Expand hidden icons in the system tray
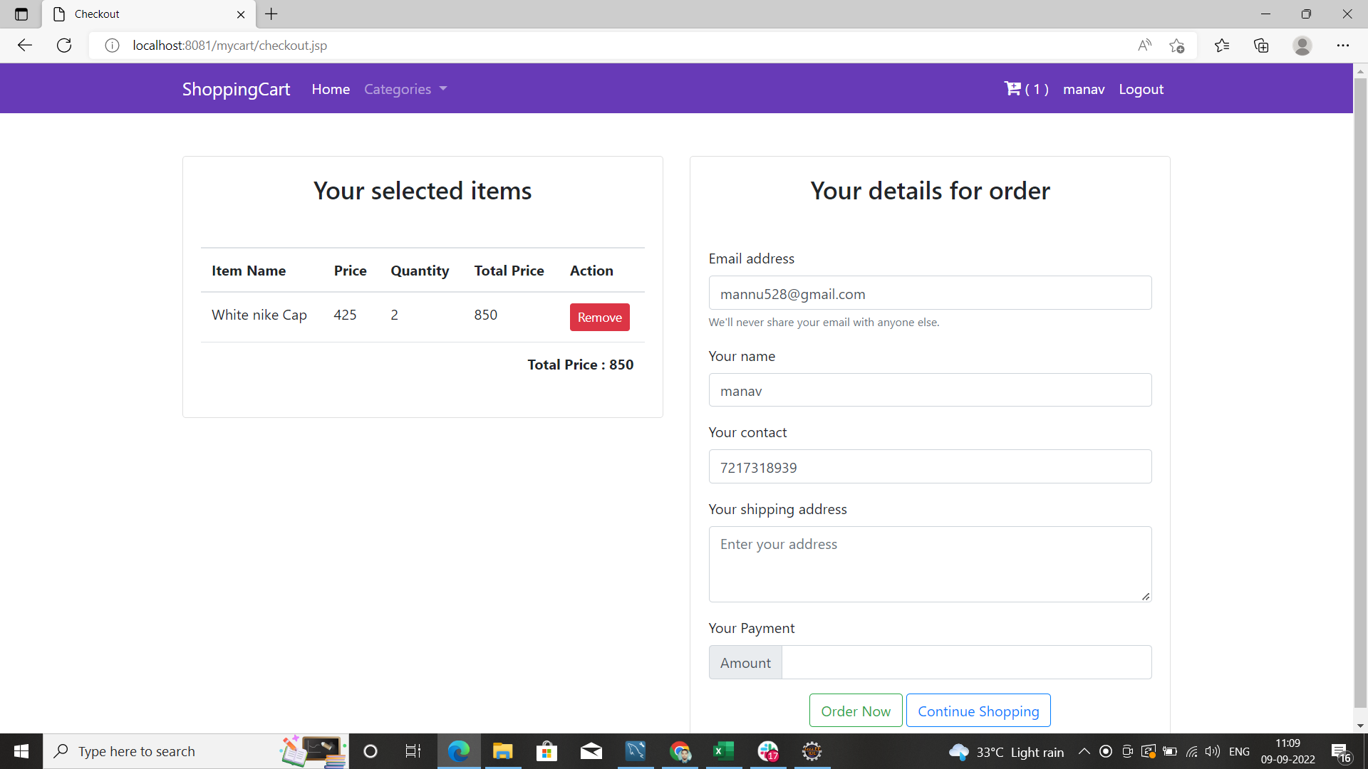The height and width of the screenshot is (769, 1368). pyautogui.click(x=1084, y=751)
